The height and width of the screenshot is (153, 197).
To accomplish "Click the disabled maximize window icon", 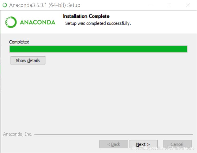I will 169,5.
